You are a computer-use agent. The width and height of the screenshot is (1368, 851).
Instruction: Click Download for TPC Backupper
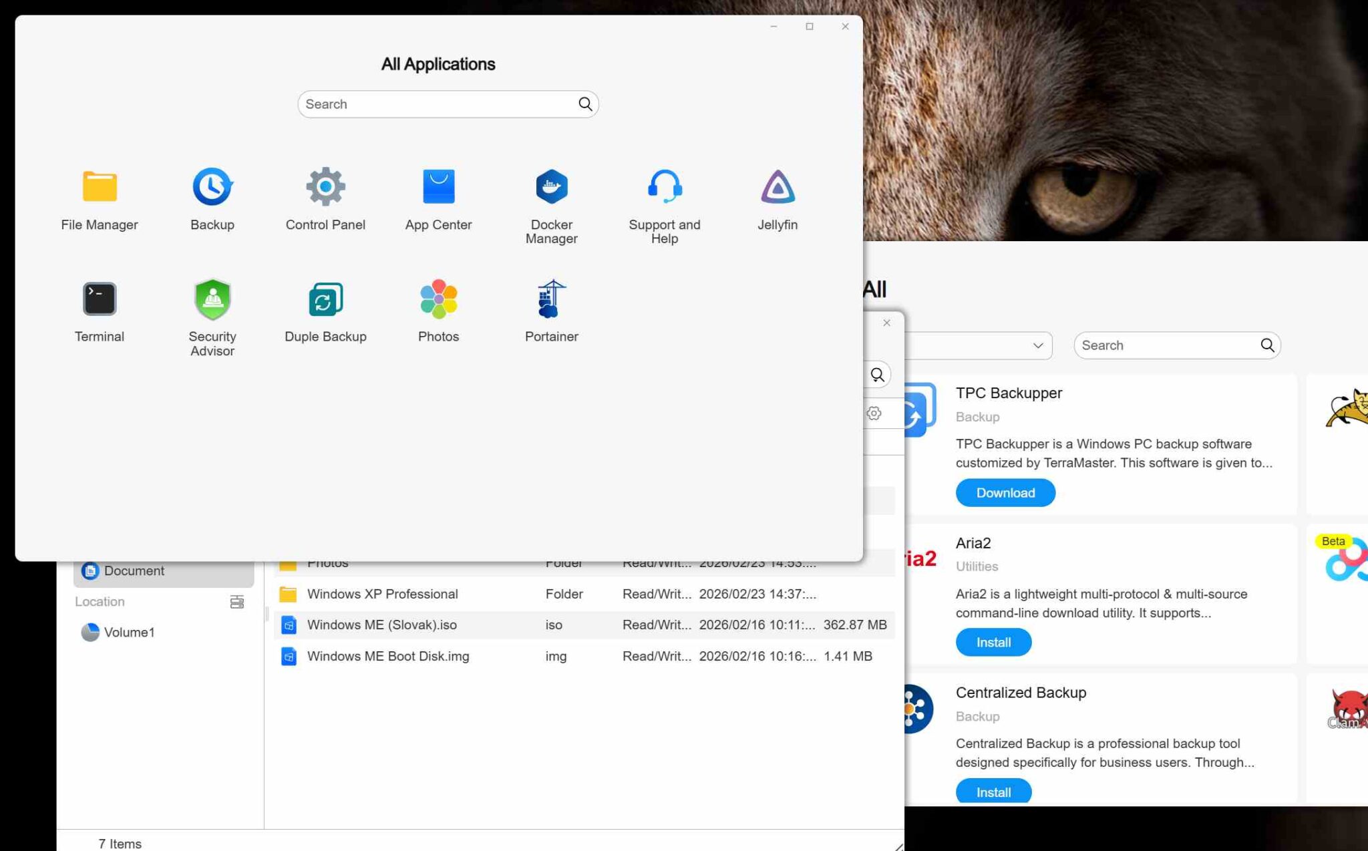pyautogui.click(x=1005, y=493)
